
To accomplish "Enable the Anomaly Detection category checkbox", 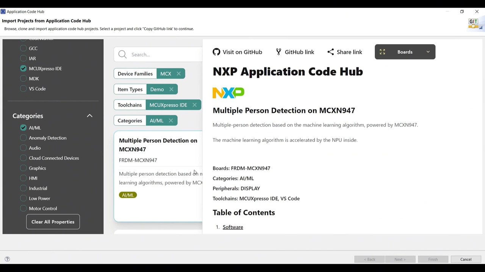I will 23,138.
